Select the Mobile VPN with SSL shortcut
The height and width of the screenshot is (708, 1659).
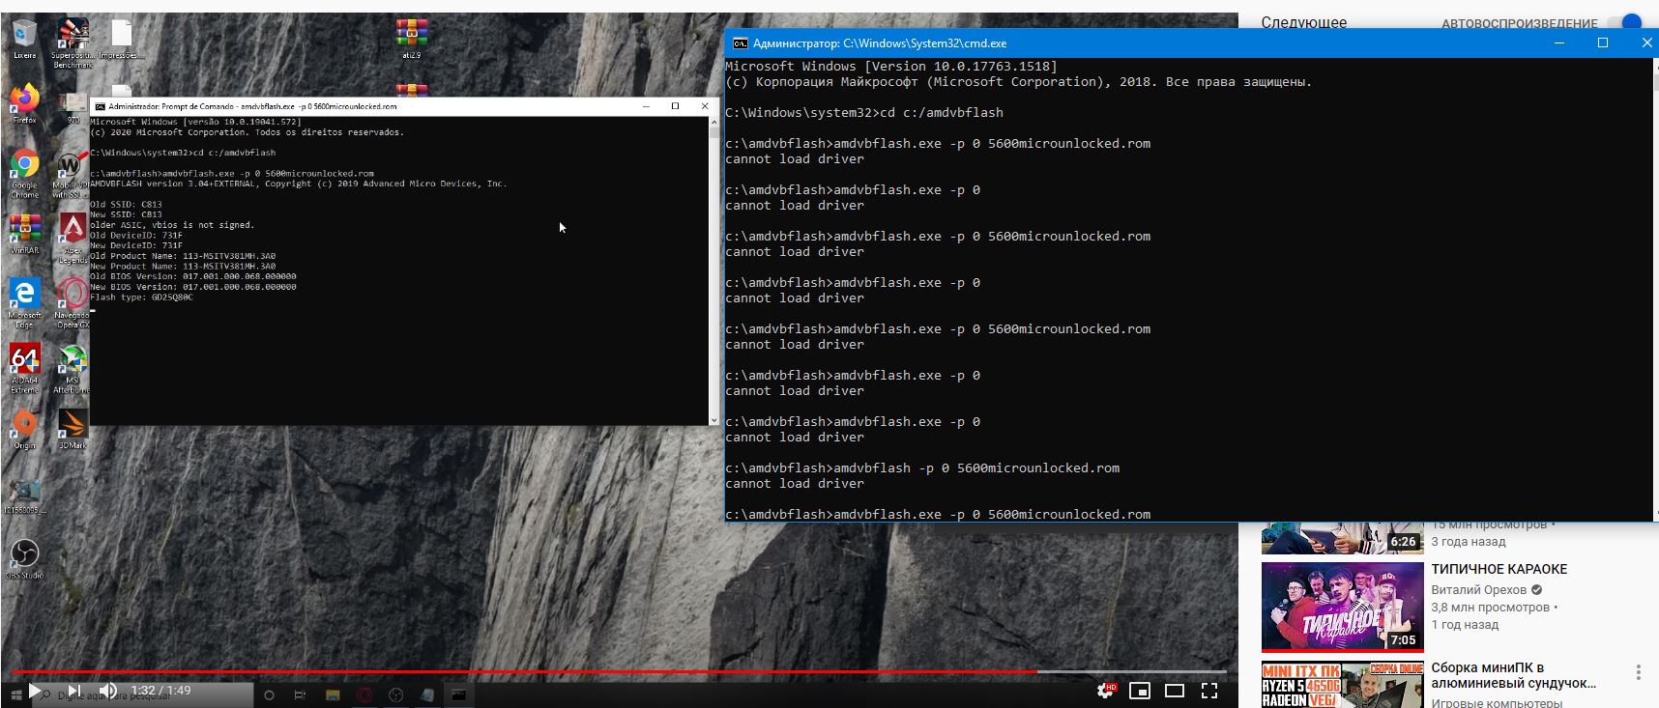pos(71,174)
